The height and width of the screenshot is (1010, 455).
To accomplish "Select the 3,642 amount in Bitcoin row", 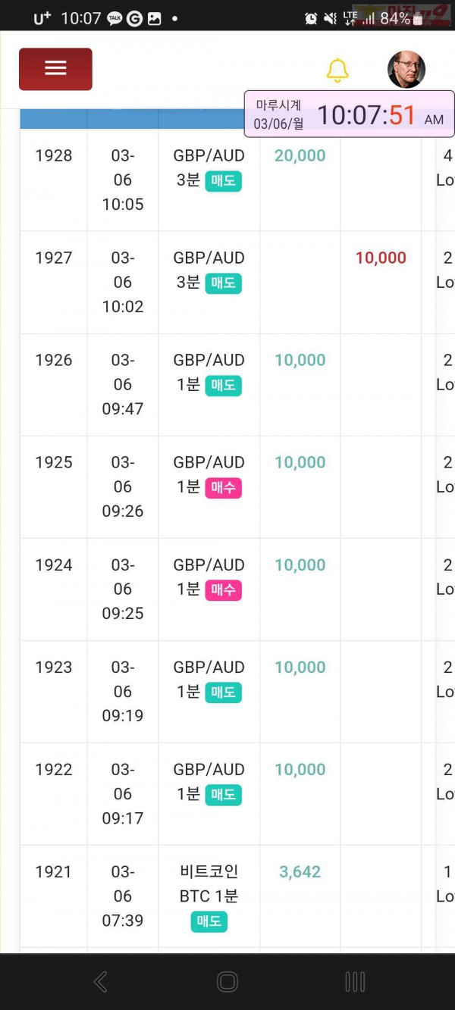I will 300,871.
